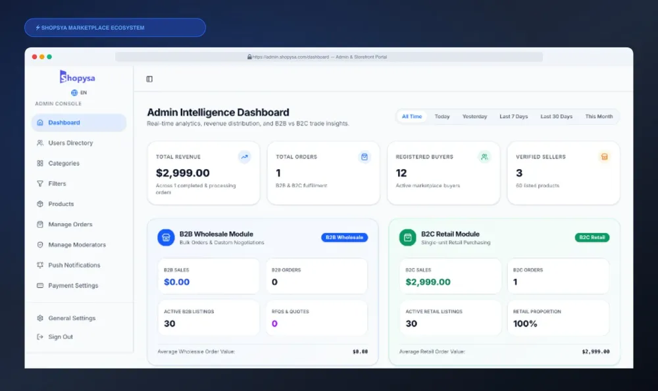The width and height of the screenshot is (658, 391).
Task: Click the Manage Moderators shield icon
Action: [x=40, y=245]
